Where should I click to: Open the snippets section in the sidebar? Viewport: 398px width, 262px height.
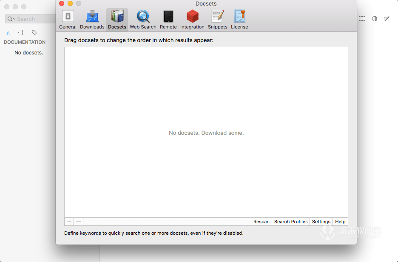(20, 32)
